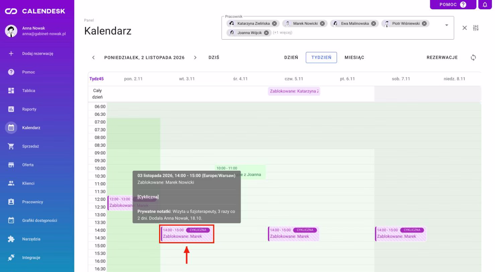Go to previous week with the left chevron
495x272 pixels.
(x=93, y=58)
